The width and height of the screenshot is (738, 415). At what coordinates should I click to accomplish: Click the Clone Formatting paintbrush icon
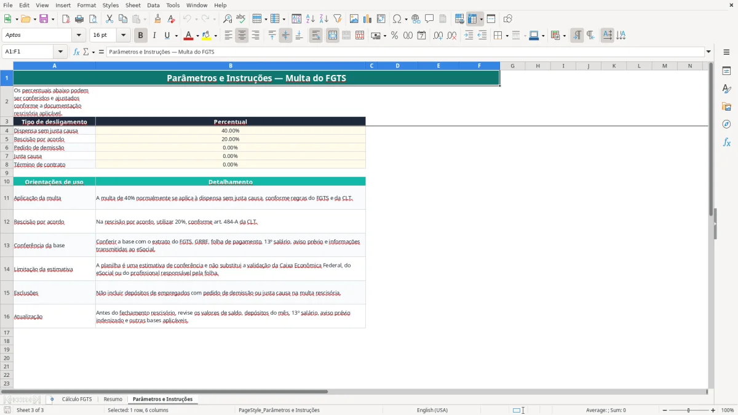(x=157, y=19)
